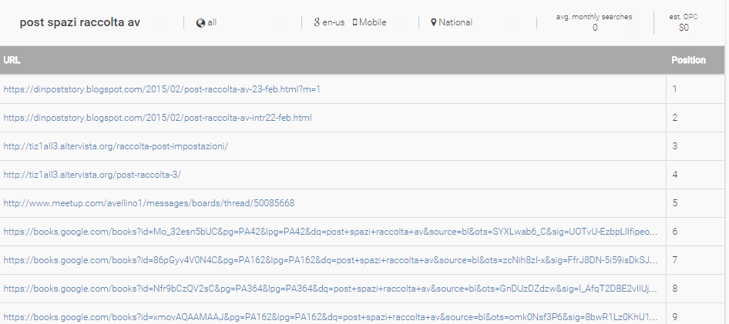Image resolution: width=729 pixels, height=324 pixels.
Task: Click the globe icon next to all
Action: [201, 23]
